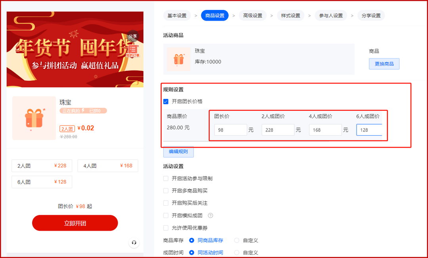Open the 高级设置 step tab
428x258 pixels.
[x=253, y=15]
